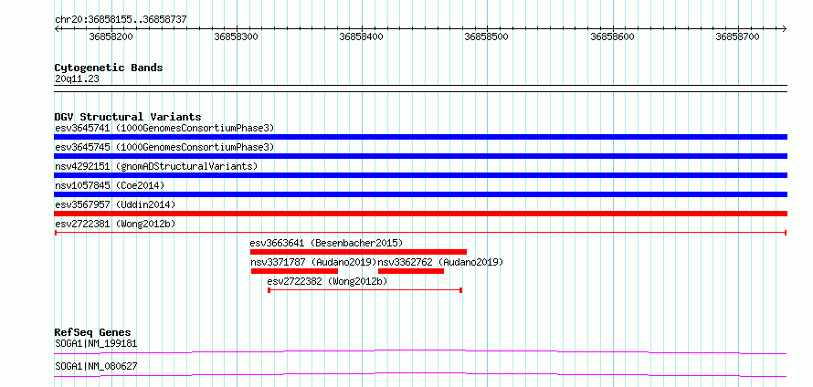
Task: Open variant esv3645745 label
Action: click(x=164, y=147)
